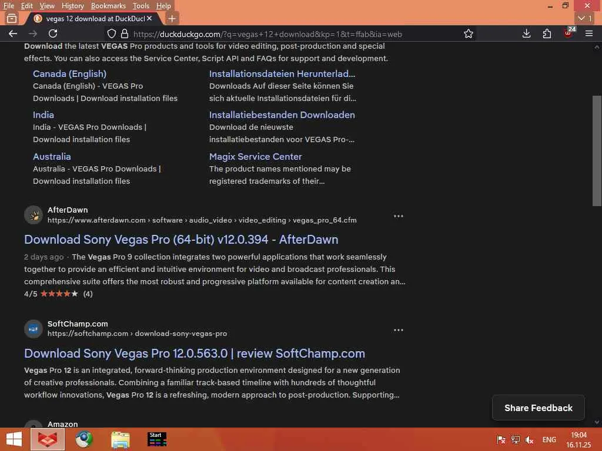602x451 pixels.
Task: Open a new tab with plus button
Action: pyautogui.click(x=172, y=18)
